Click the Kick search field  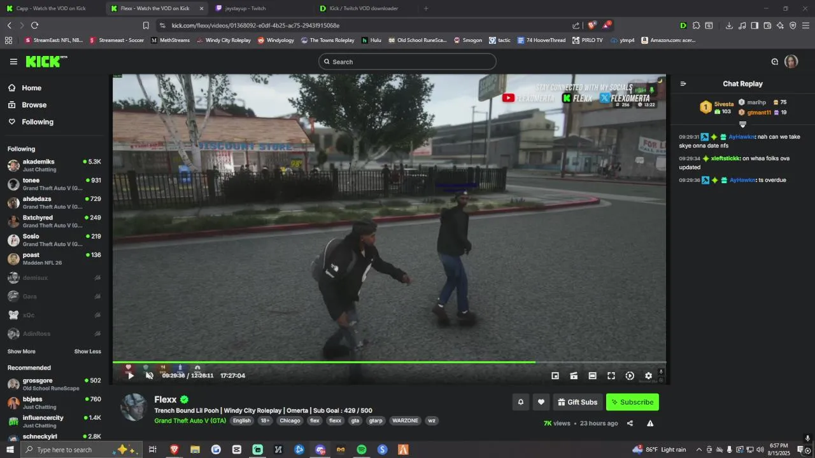(x=407, y=62)
